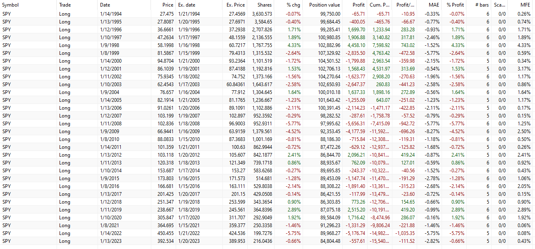Sort by Position value column header
This screenshot has width=535, height=249.
pyautogui.click(x=325, y=5)
